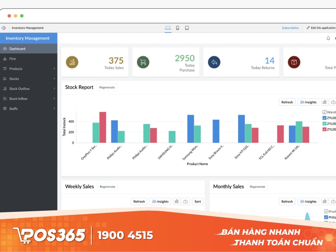The width and height of the screenshot is (336, 252).
Task: Expand the Stock Inflow submenu chevron
Action: pos(54,99)
